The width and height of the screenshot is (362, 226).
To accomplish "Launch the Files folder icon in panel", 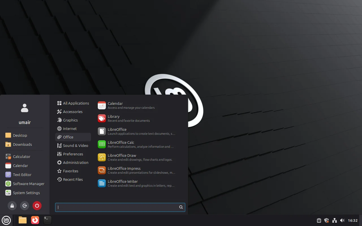I will click(x=23, y=220).
